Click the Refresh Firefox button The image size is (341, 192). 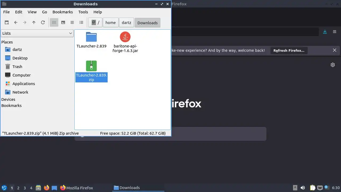click(289, 50)
